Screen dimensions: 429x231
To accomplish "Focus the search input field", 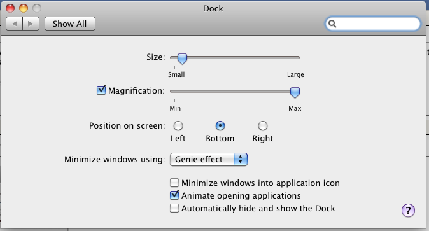I will (x=372, y=24).
